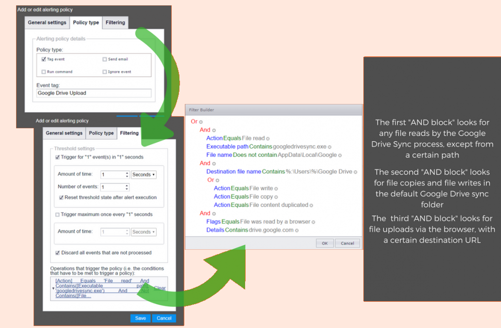Image resolution: width=501 pixels, height=328 pixels.
Task: Open Filtering tab in the Policy type dialog
Action: (115, 23)
